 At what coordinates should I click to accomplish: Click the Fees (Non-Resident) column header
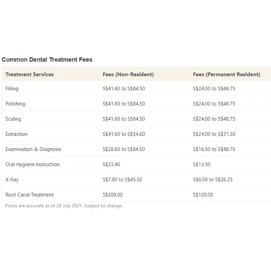click(128, 75)
